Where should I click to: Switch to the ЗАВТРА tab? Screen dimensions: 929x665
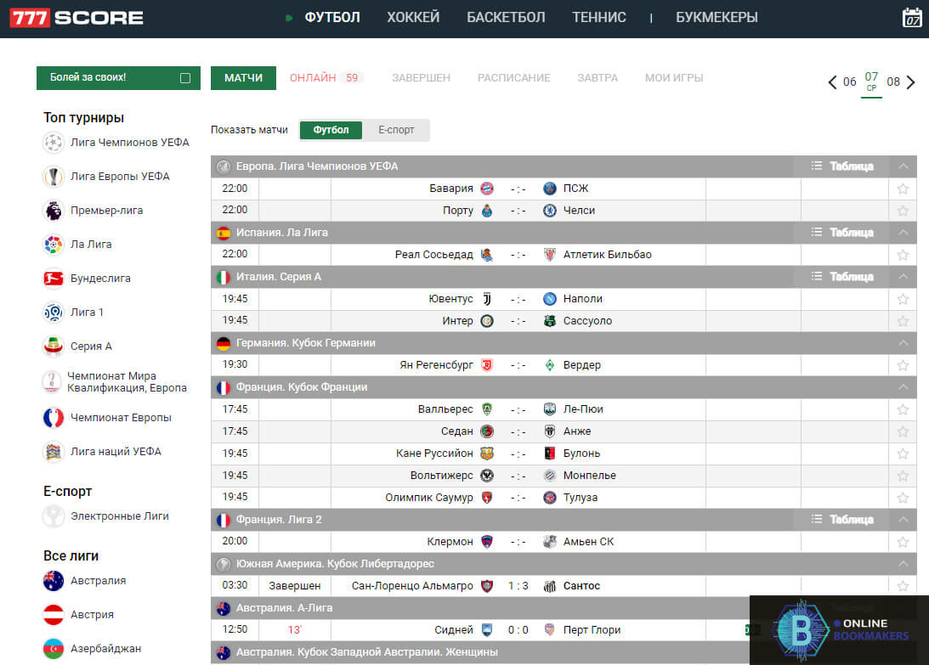click(x=598, y=78)
